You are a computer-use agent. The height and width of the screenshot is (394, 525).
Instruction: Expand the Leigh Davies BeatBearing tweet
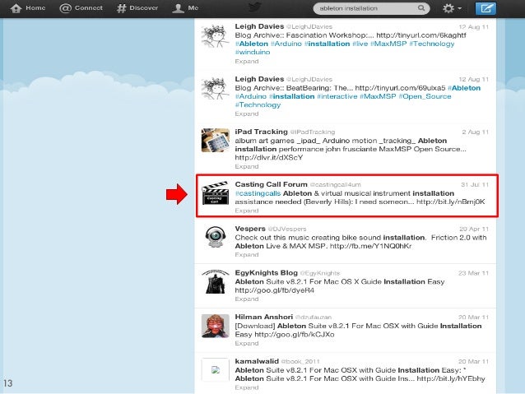pyautogui.click(x=247, y=114)
